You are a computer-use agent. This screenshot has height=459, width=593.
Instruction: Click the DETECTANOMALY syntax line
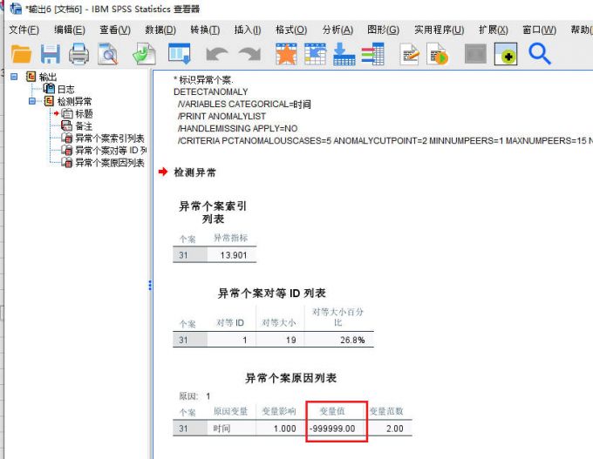click(x=211, y=91)
